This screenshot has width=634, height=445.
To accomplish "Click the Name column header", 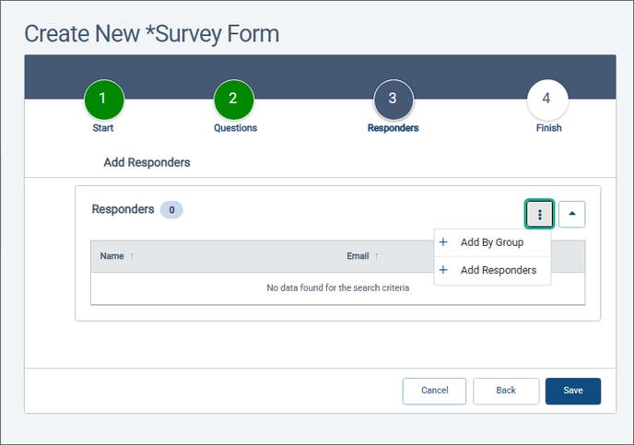I will click(x=112, y=256).
